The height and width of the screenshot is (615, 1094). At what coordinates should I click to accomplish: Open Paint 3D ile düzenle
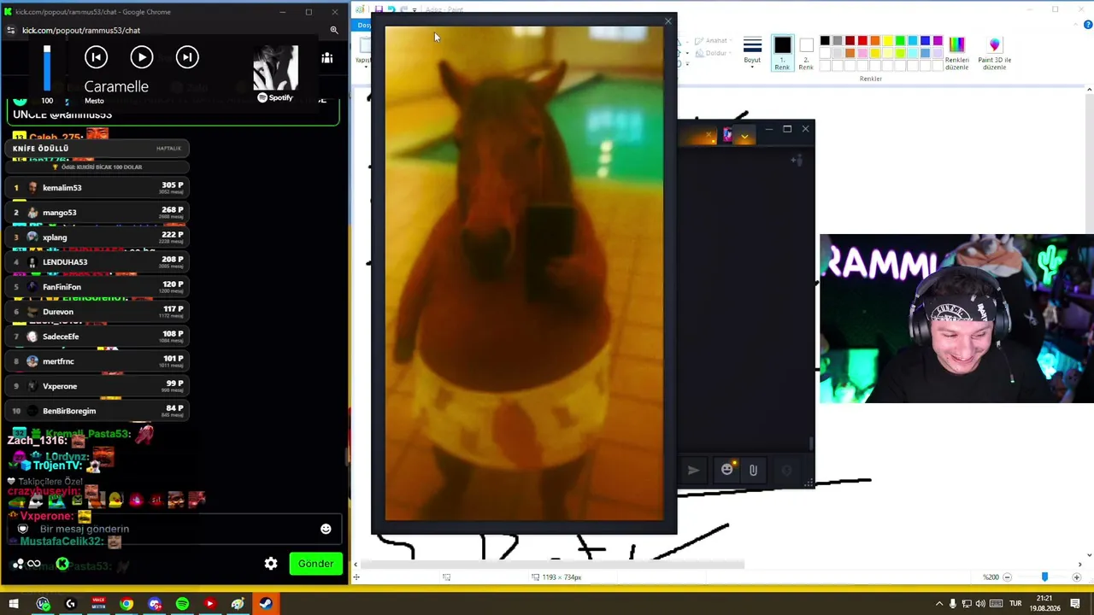[x=994, y=53]
